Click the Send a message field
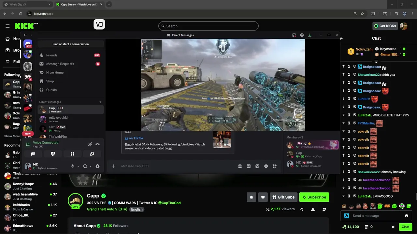This screenshot has height=234, width=417. (x=376, y=215)
